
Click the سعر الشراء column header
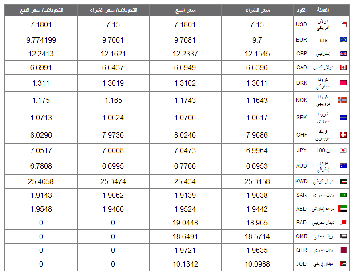coord(257,10)
